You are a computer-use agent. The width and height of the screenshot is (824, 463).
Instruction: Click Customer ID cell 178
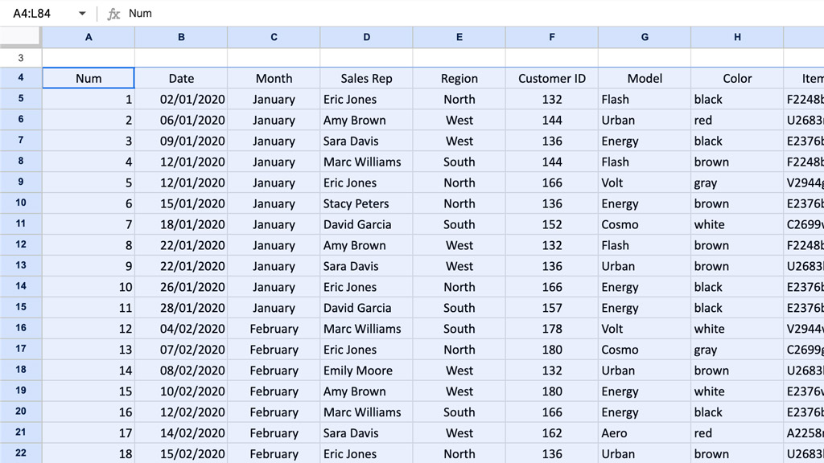click(552, 330)
